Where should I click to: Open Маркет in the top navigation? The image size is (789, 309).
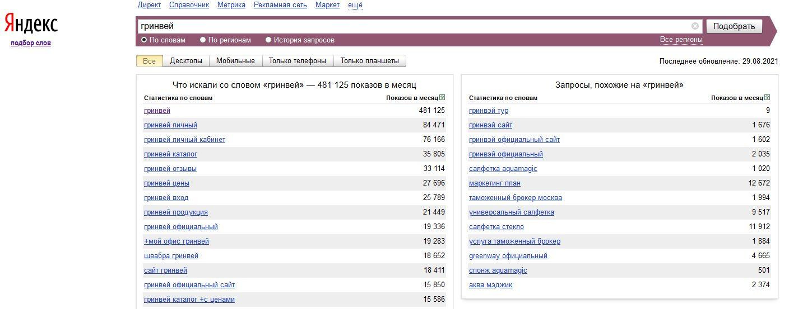click(327, 5)
